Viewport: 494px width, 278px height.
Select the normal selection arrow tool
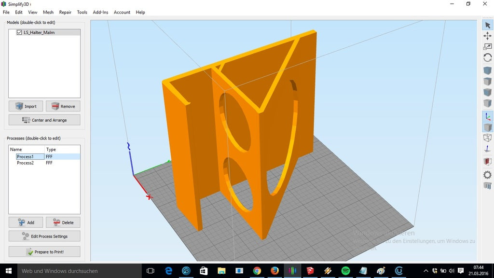[487, 25]
